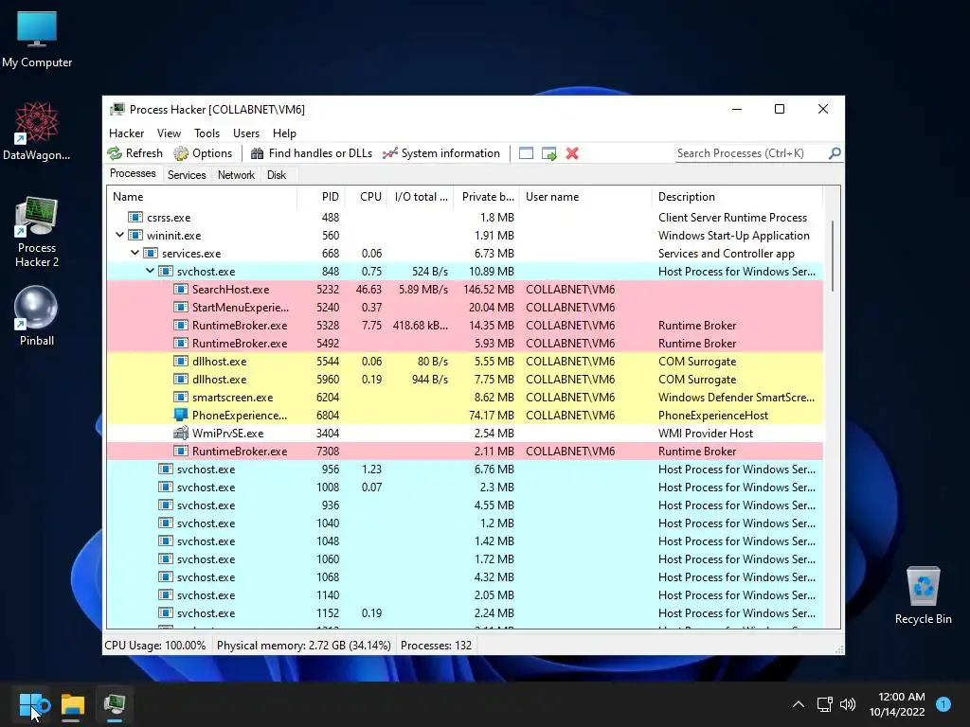Open the Help menu
Screen dimensions: 970x727
tap(284, 133)
